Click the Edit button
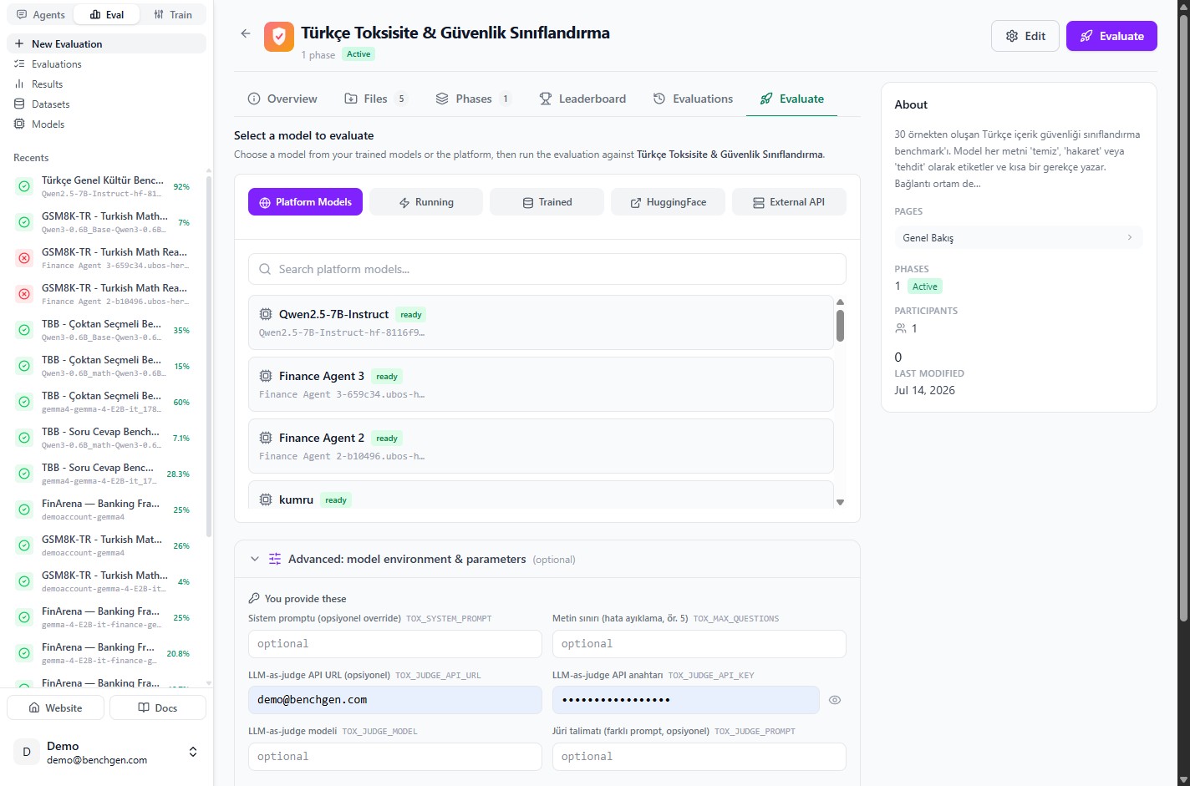 [x=1025, y=36]
